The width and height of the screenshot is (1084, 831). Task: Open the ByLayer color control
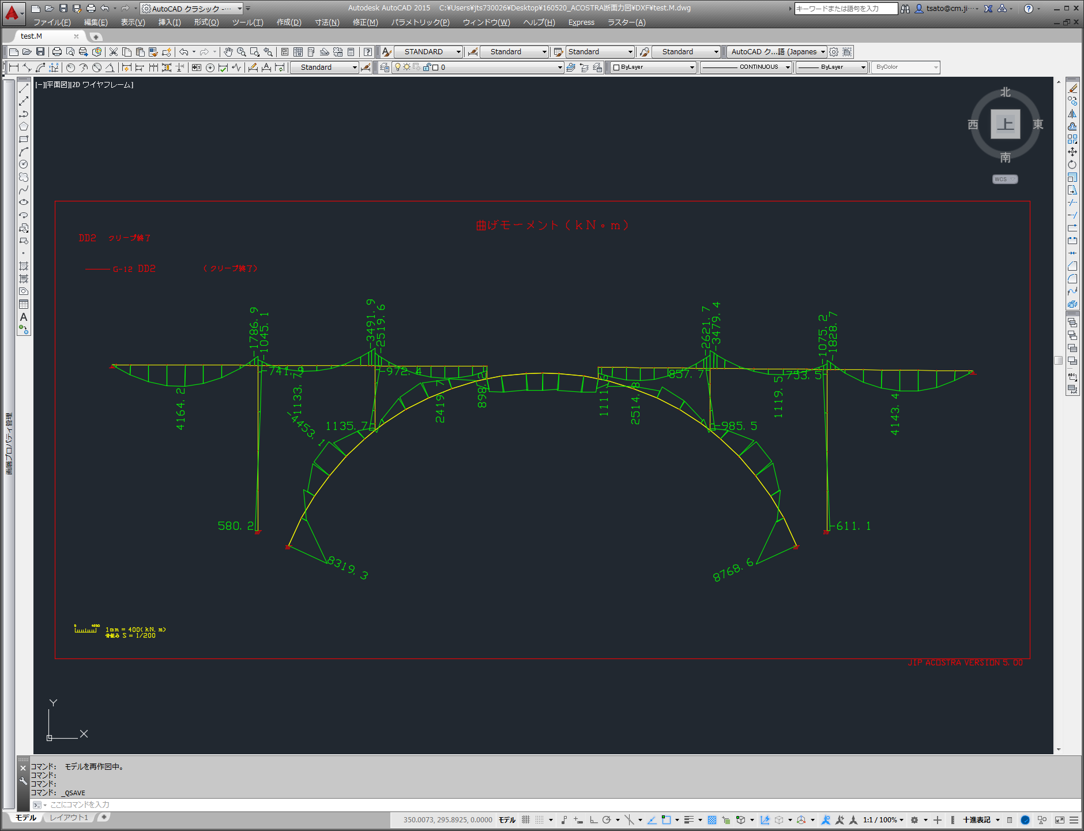tap(653, 68)
